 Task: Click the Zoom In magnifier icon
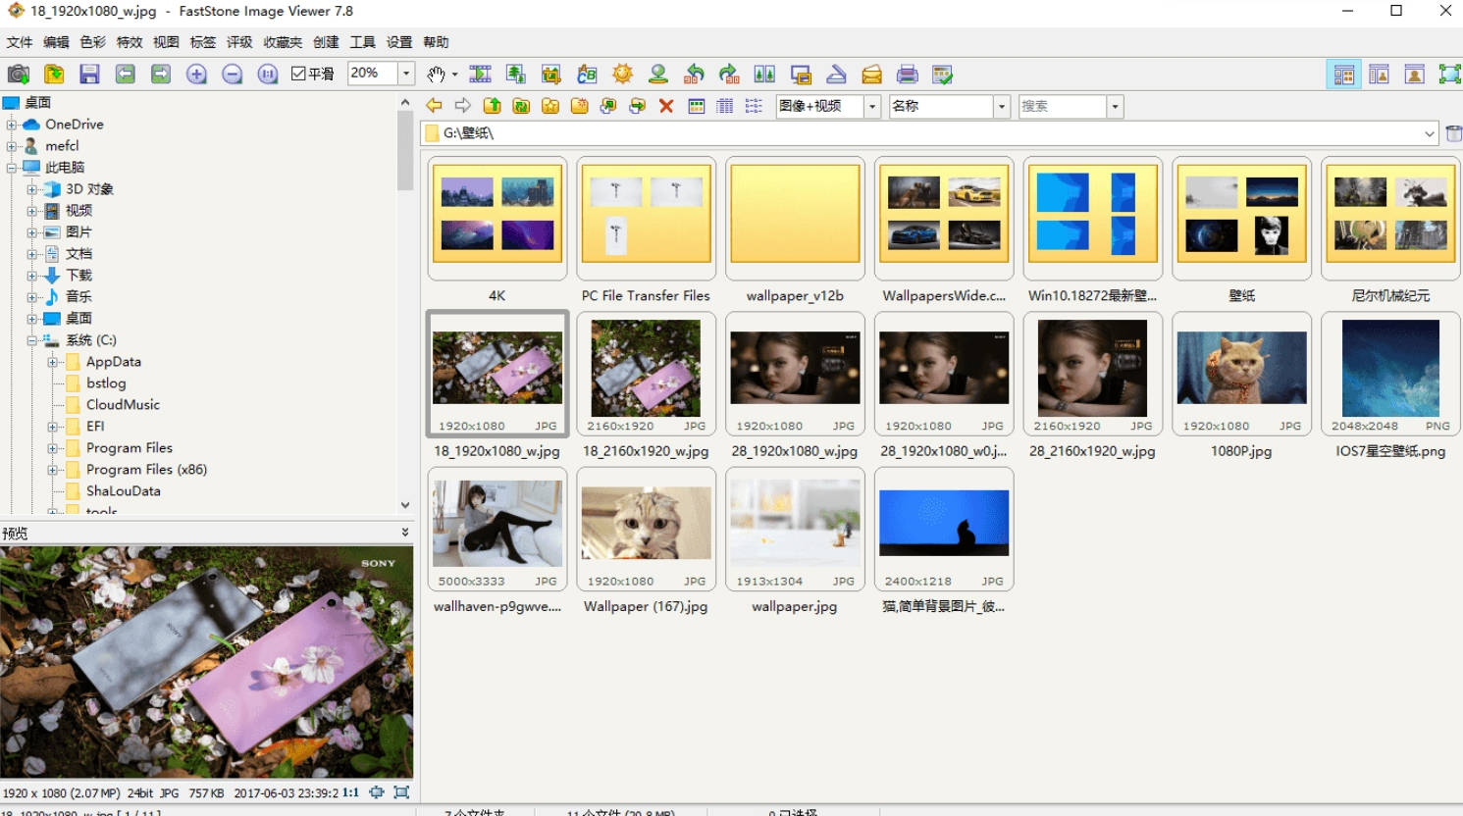[196, 75]
